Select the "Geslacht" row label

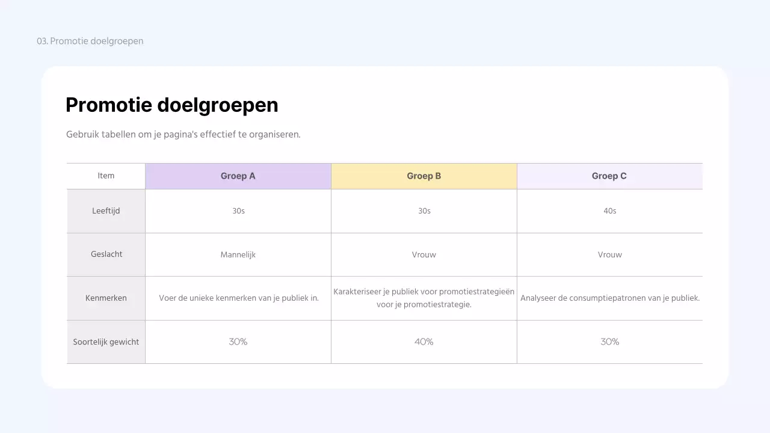click(106, 254)
